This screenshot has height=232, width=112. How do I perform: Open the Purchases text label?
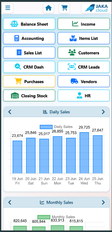(34, 82)
